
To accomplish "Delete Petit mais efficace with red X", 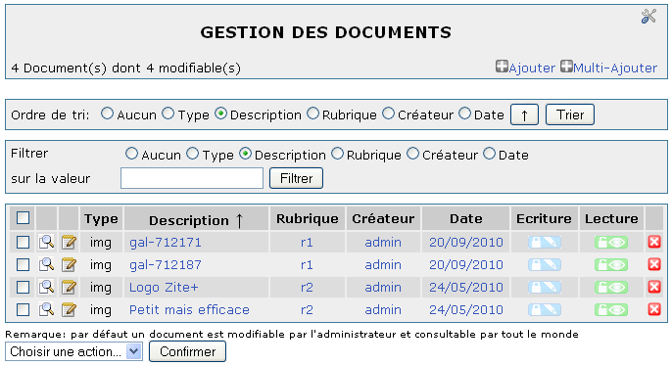I will [x=654, y=309].
